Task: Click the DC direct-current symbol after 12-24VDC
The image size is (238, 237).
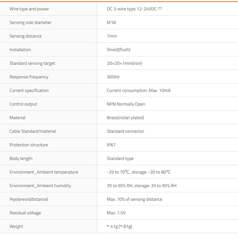Action: 160,9
